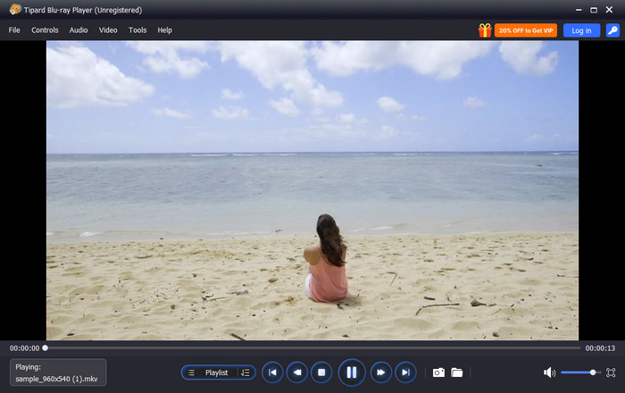Open the Audio menu
625x393 pixels.
point(79,30)
